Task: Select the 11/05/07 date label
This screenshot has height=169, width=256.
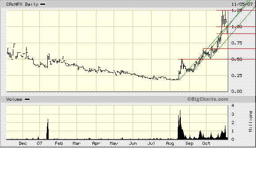Action: [x=242, y=4]
